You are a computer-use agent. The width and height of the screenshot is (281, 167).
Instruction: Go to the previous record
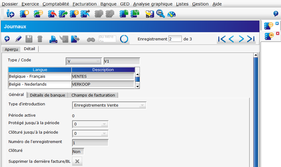(x=231, y=39)
